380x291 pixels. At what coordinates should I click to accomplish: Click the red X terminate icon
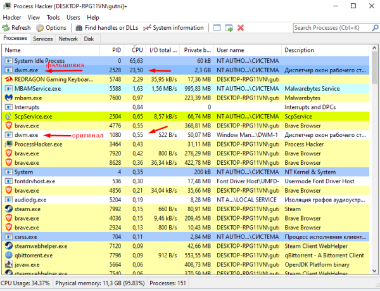coord(240,28)
